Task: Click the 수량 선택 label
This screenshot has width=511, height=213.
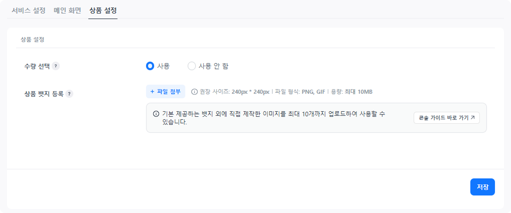Action: 37,66
